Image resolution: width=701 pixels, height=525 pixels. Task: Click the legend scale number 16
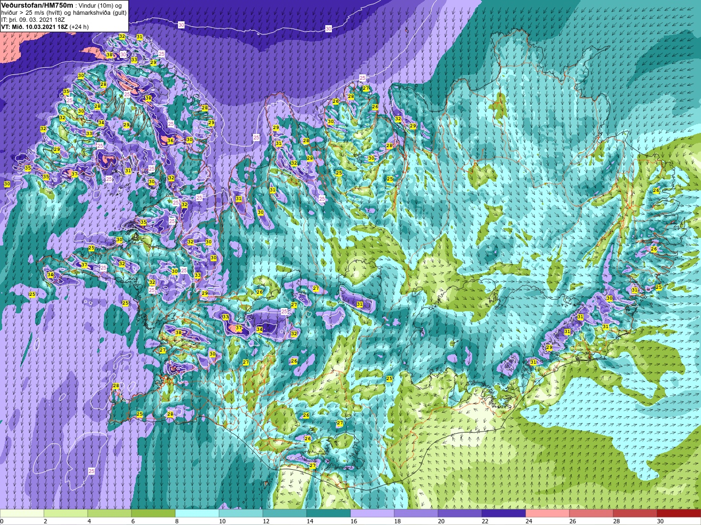354,521
